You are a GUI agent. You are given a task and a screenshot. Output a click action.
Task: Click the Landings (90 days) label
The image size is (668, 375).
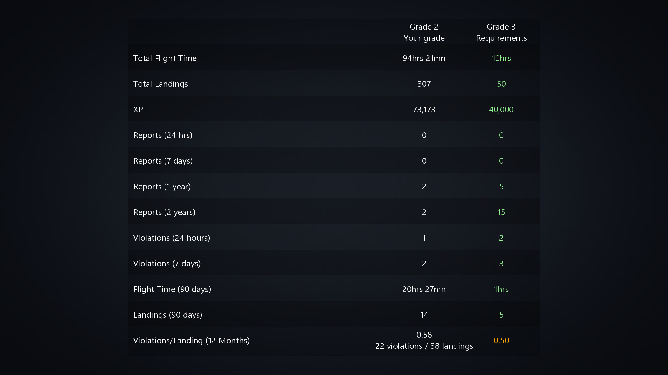tap(168, 315)
